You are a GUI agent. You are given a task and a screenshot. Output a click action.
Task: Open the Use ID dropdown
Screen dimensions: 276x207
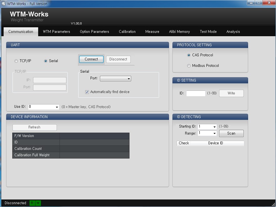pos(44,107)
